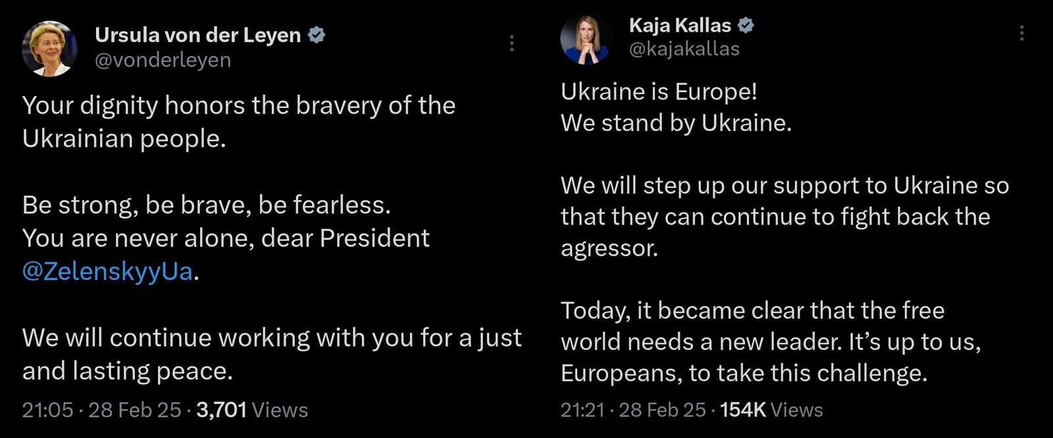The height and width of the screenshot is (438, 1053).
Task: Click the "Your dignity honors the bravery" text
Action: 238,105
